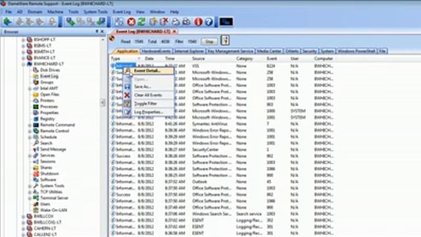This screenshot has height=237, width=421.
Task: Switch to the Windows PowerShell tab
Action: [x=357, y=51]
